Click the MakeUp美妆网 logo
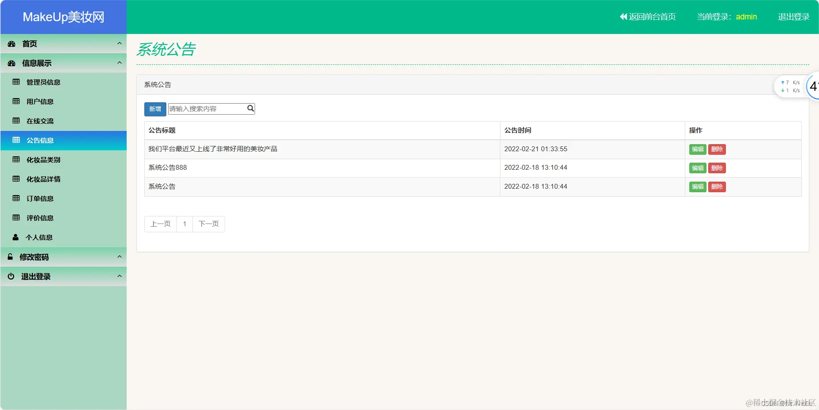The height and width of the screenshot is (410, 819). click(x=64, y=17)
